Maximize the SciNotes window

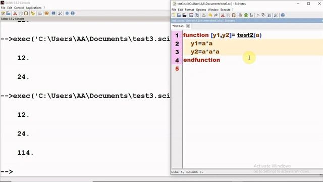click(x=308, y=4)
